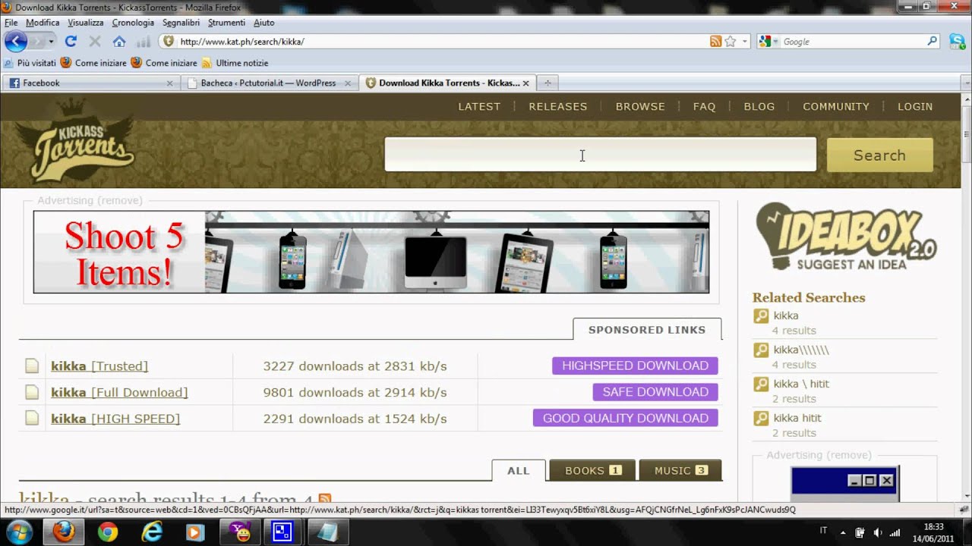
Task: Click the site identity icon in address bar
Action: click(169, 42)
